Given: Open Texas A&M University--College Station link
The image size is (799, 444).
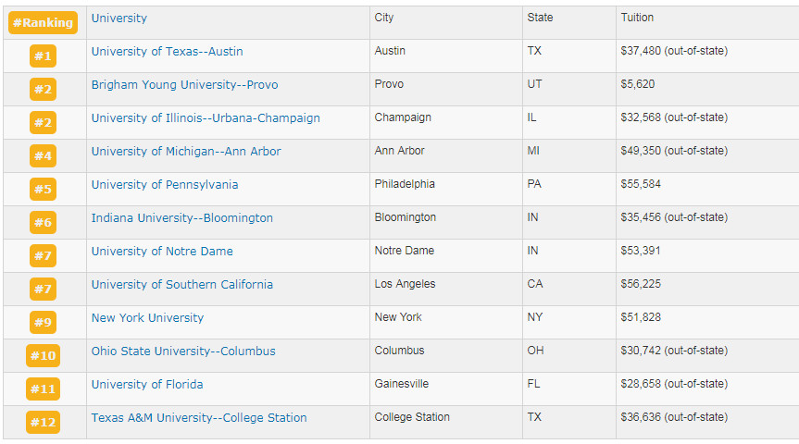Looking at the screenshot, I should click(199, 418).
